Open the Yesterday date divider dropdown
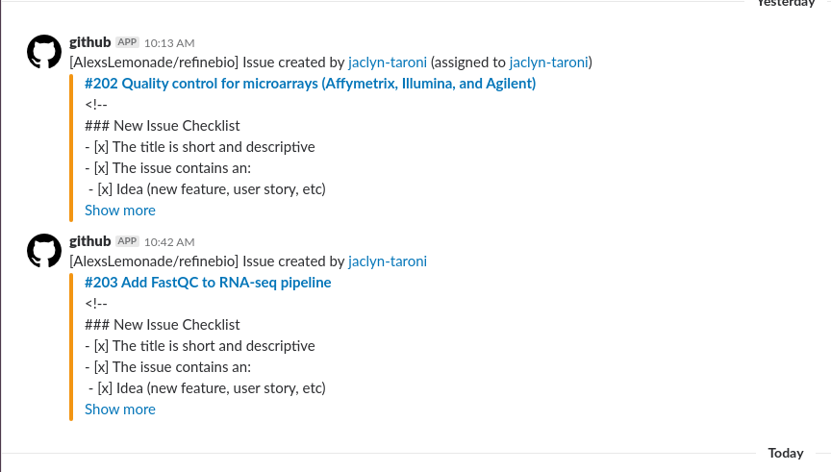This screenshot has height=472, width=831. point(786,3)
